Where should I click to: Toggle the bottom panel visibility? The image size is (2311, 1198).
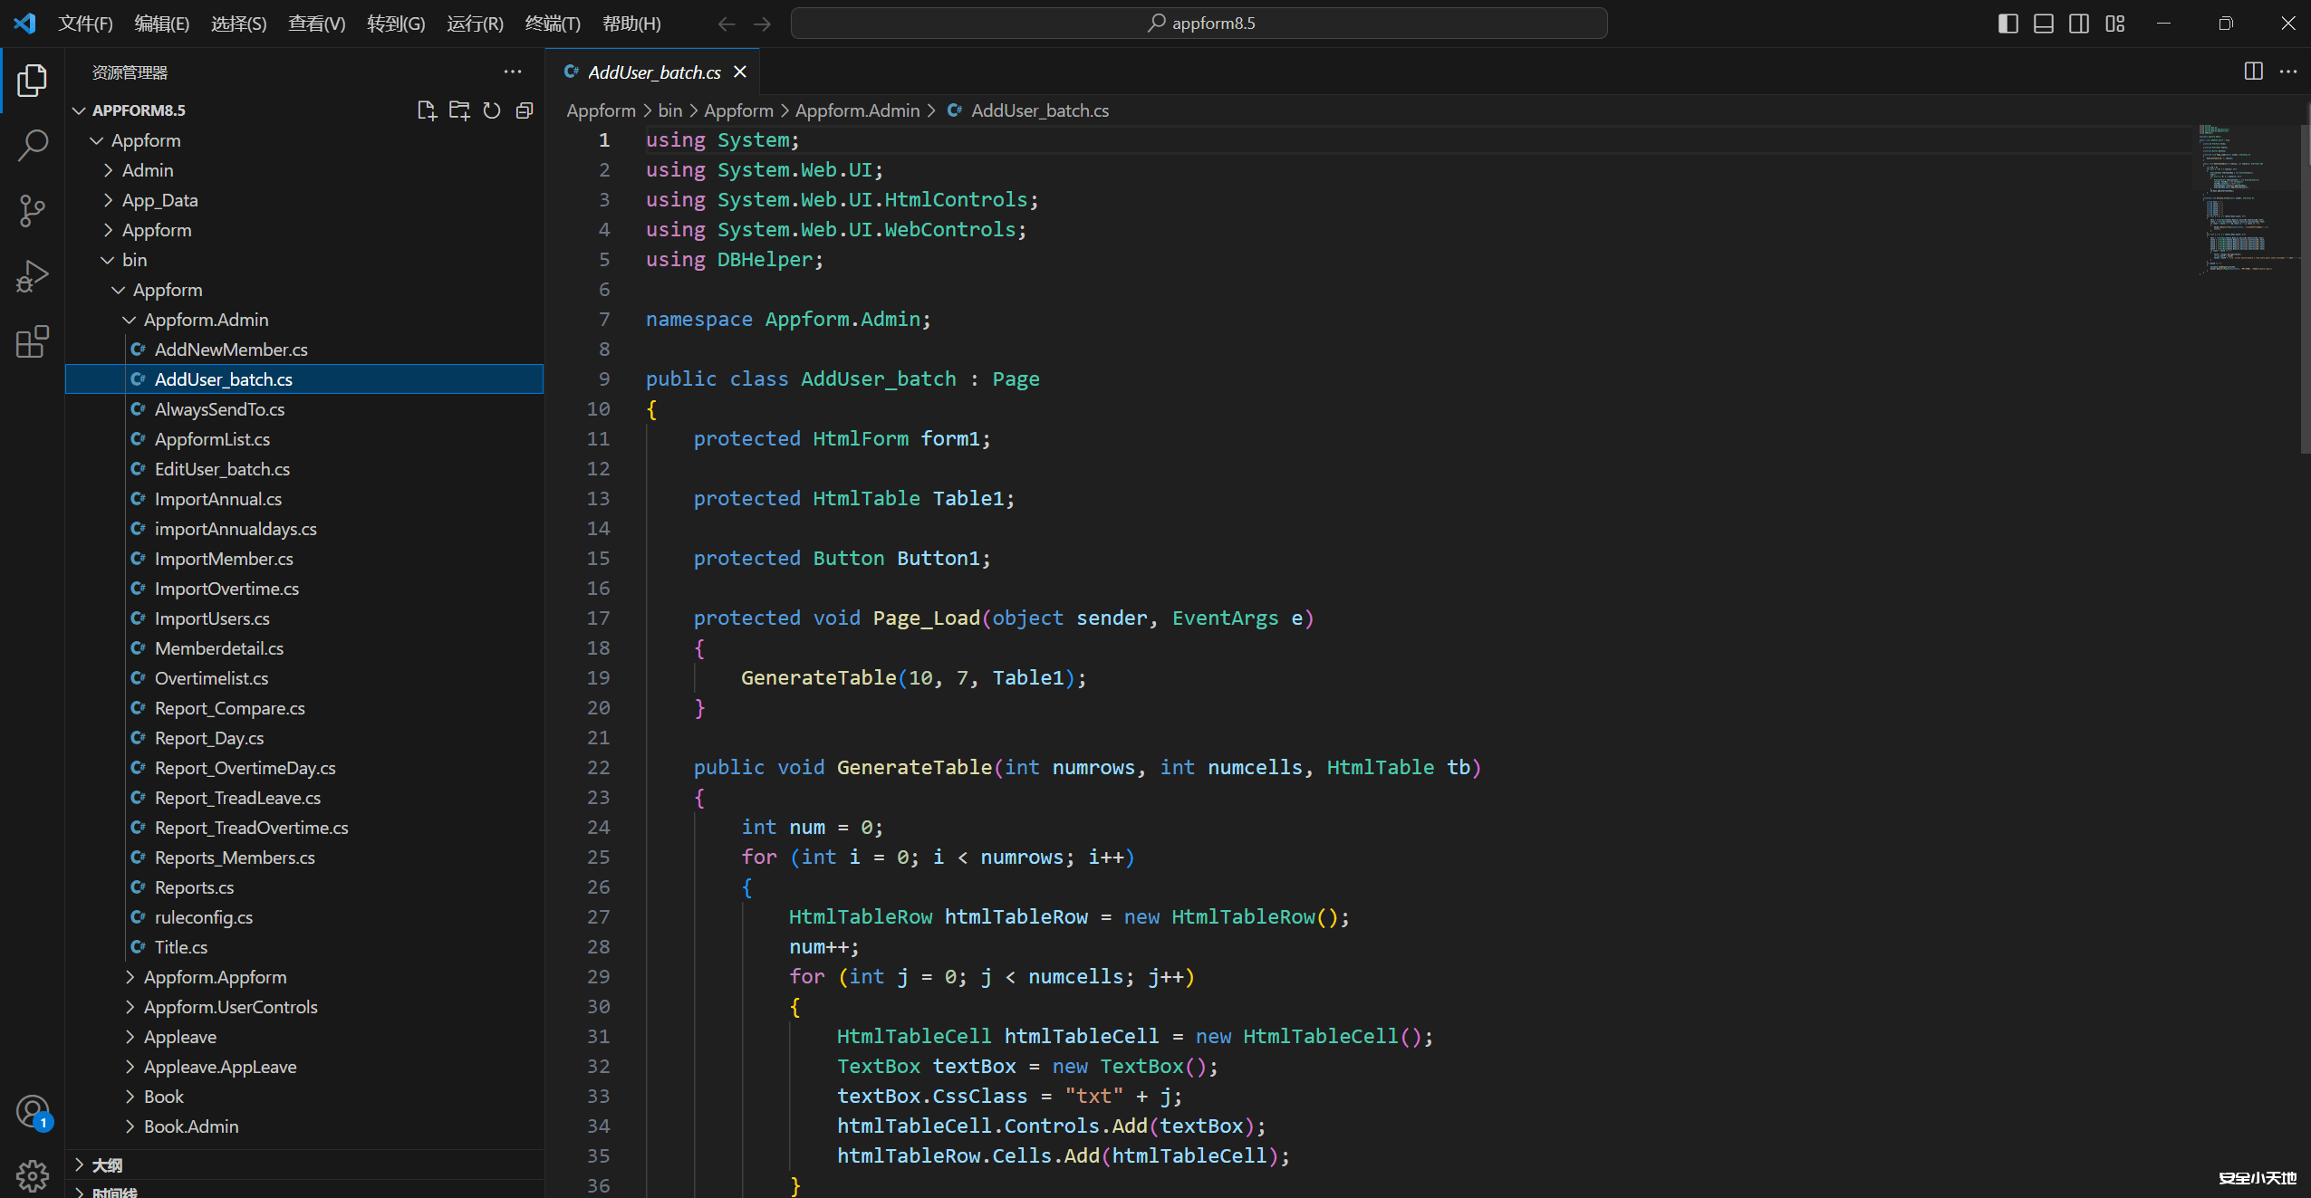click(2043, 24)
